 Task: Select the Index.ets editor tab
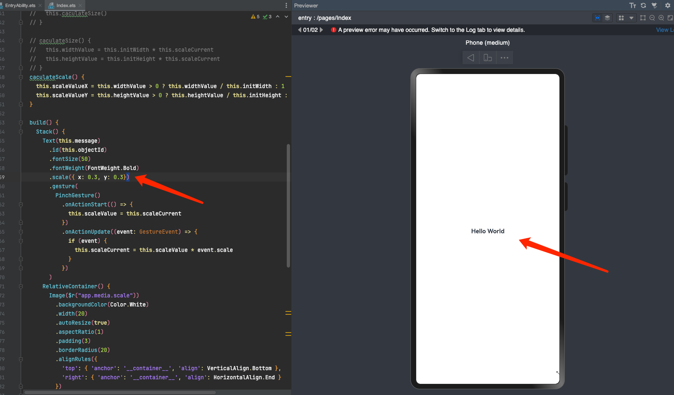click(x=66, y=5)
